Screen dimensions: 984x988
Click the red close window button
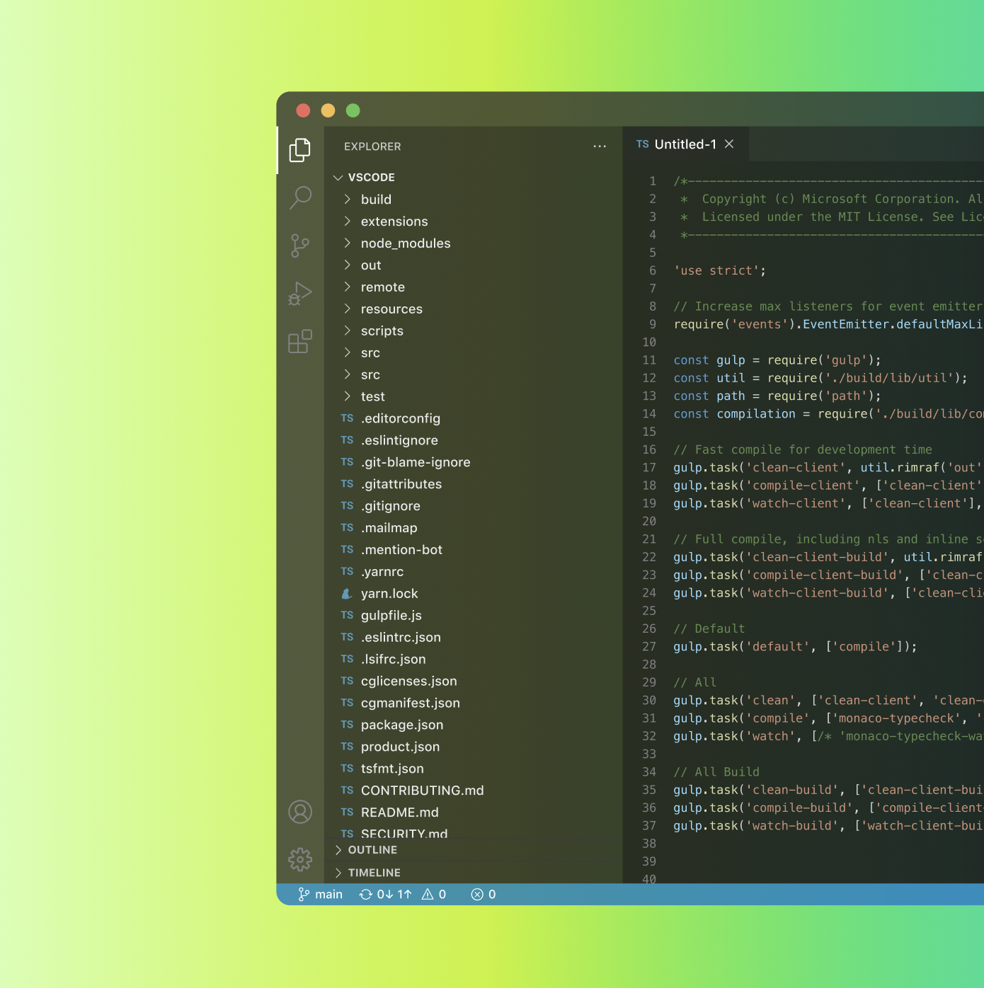tap(304, 110)
